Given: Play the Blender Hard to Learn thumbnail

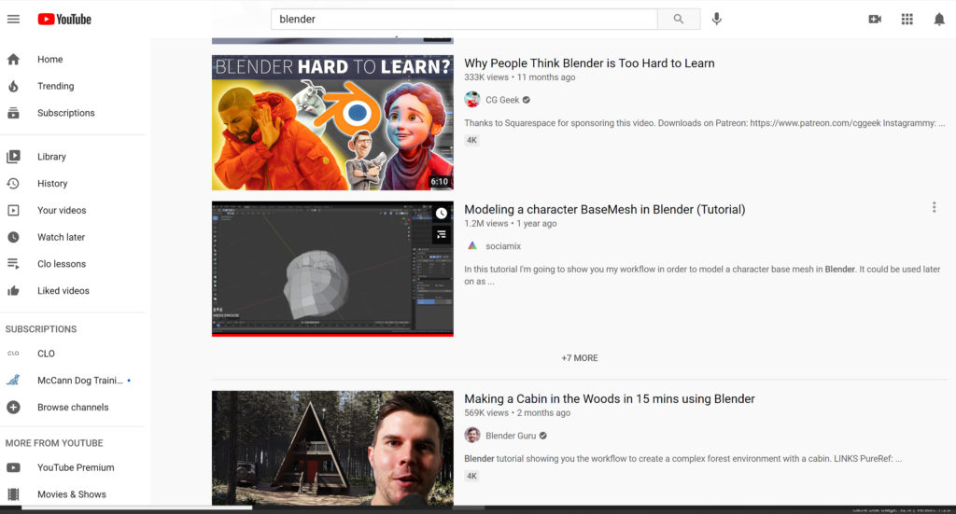Looking at the screenshot, I should 332,122.
